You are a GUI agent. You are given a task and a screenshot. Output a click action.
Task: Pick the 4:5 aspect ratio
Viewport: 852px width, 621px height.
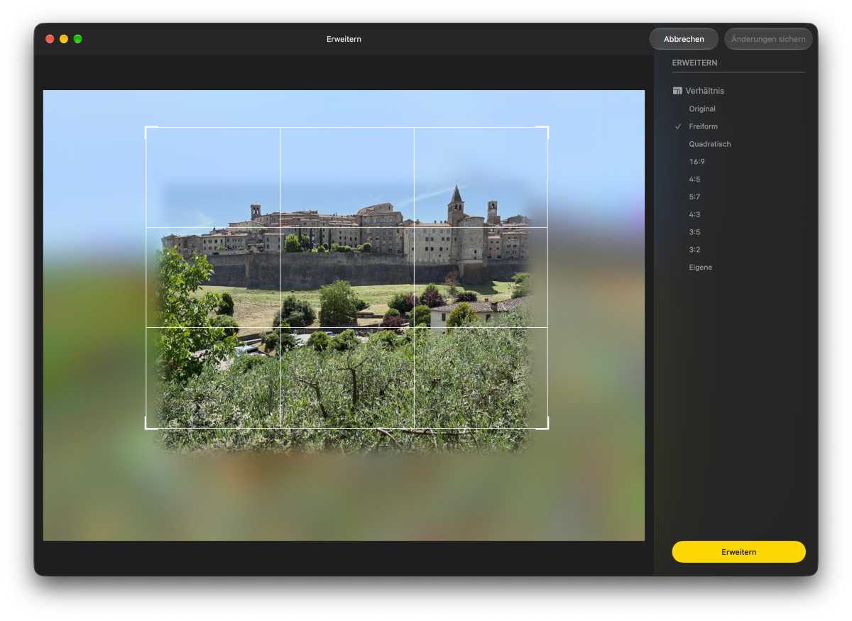pos(694,180)
